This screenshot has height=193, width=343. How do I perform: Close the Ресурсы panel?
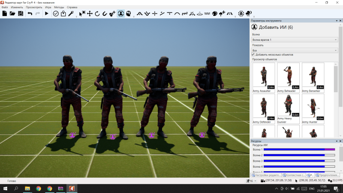340,141
